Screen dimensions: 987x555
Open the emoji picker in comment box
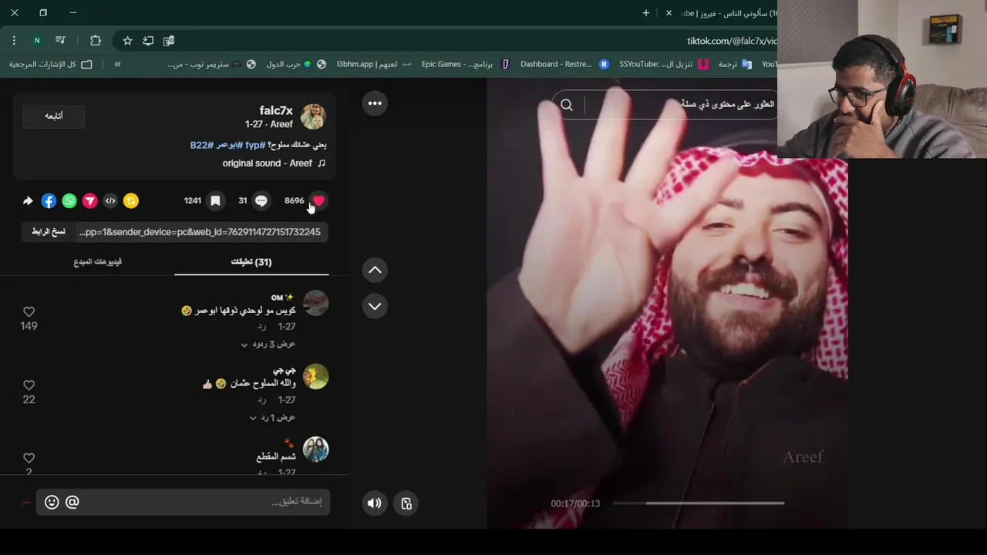coord(52,502)
